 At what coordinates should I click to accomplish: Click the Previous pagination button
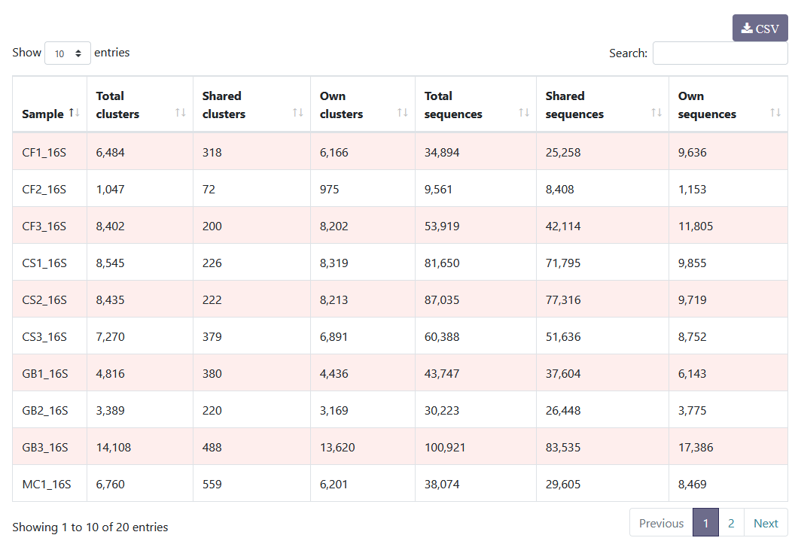coord(660,522)
